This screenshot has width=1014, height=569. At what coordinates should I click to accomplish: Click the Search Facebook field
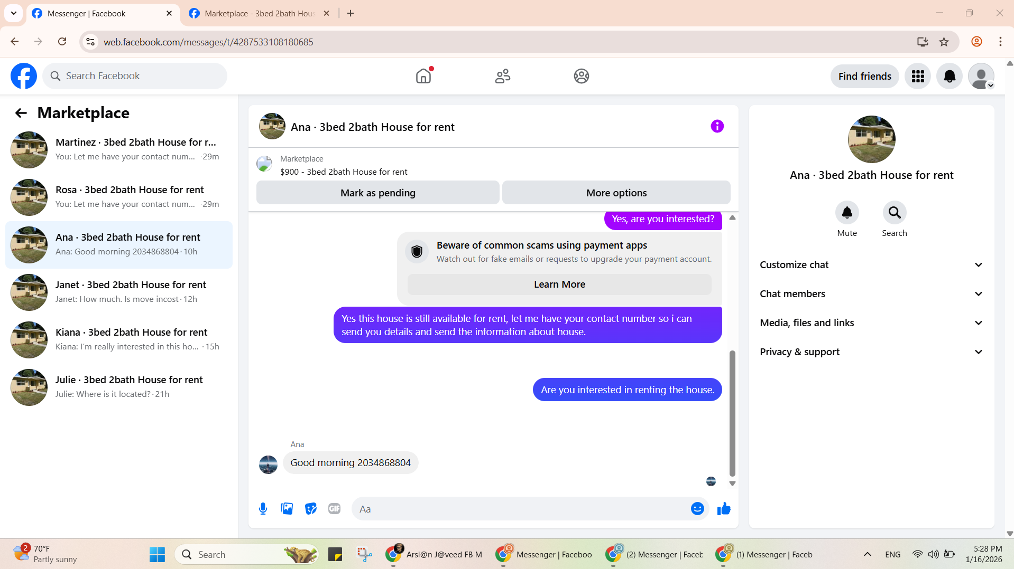click(x=135, y=76)
